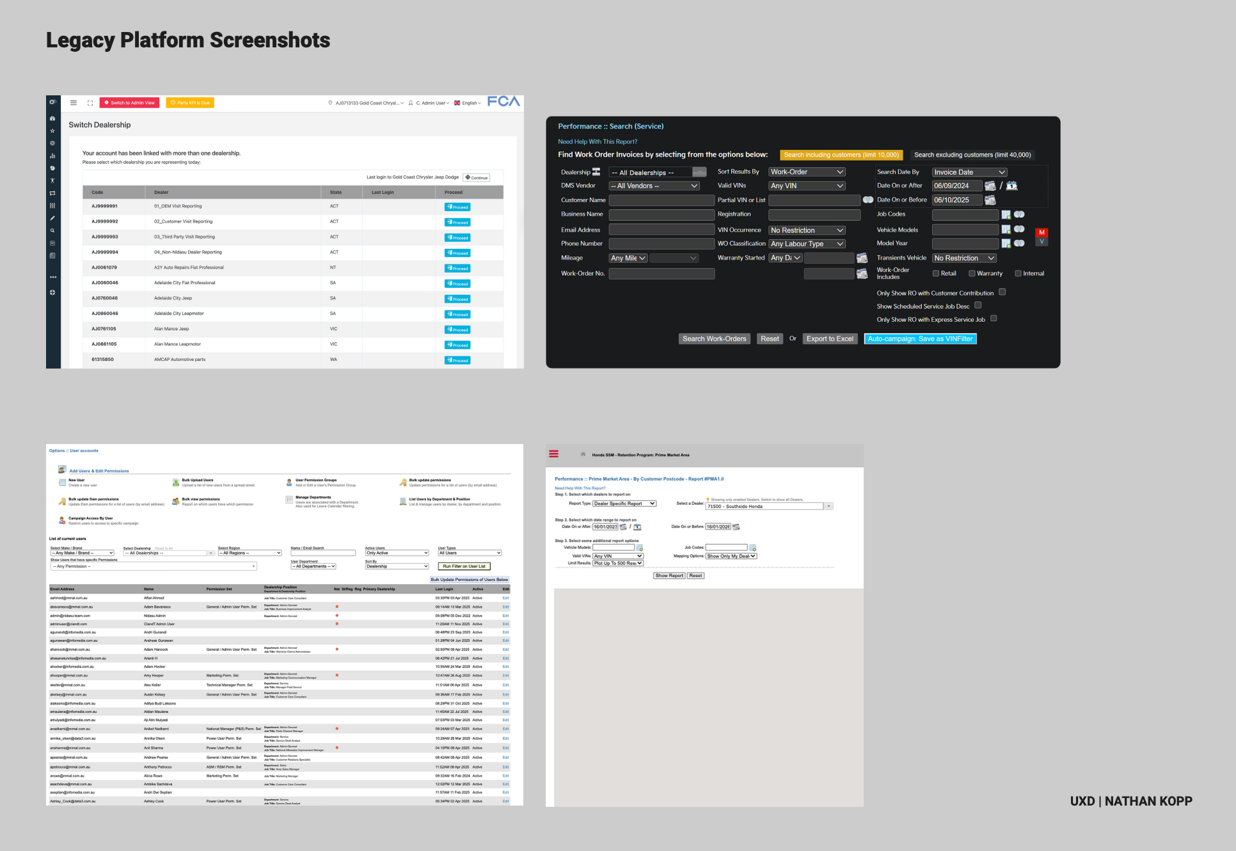Open the English language dropdown
1236x851 pixels.
click(x=468, y=103)
